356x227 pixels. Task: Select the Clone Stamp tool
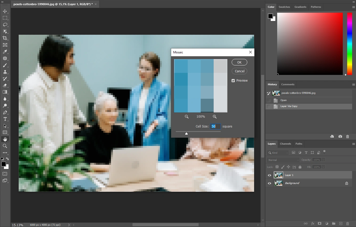coord(5,72)
